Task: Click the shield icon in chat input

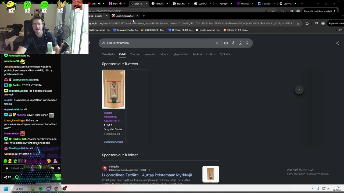Action: tap(7, 168)
